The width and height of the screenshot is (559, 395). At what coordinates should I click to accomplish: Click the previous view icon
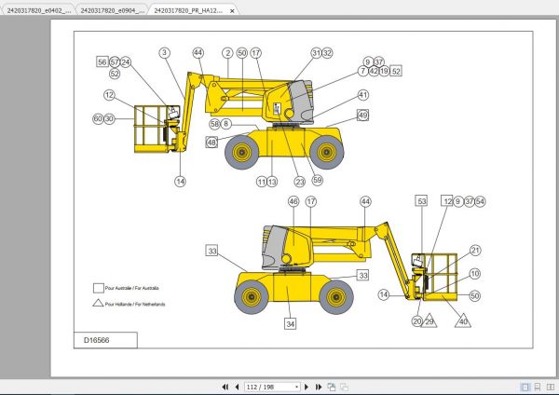pos(332,387)
